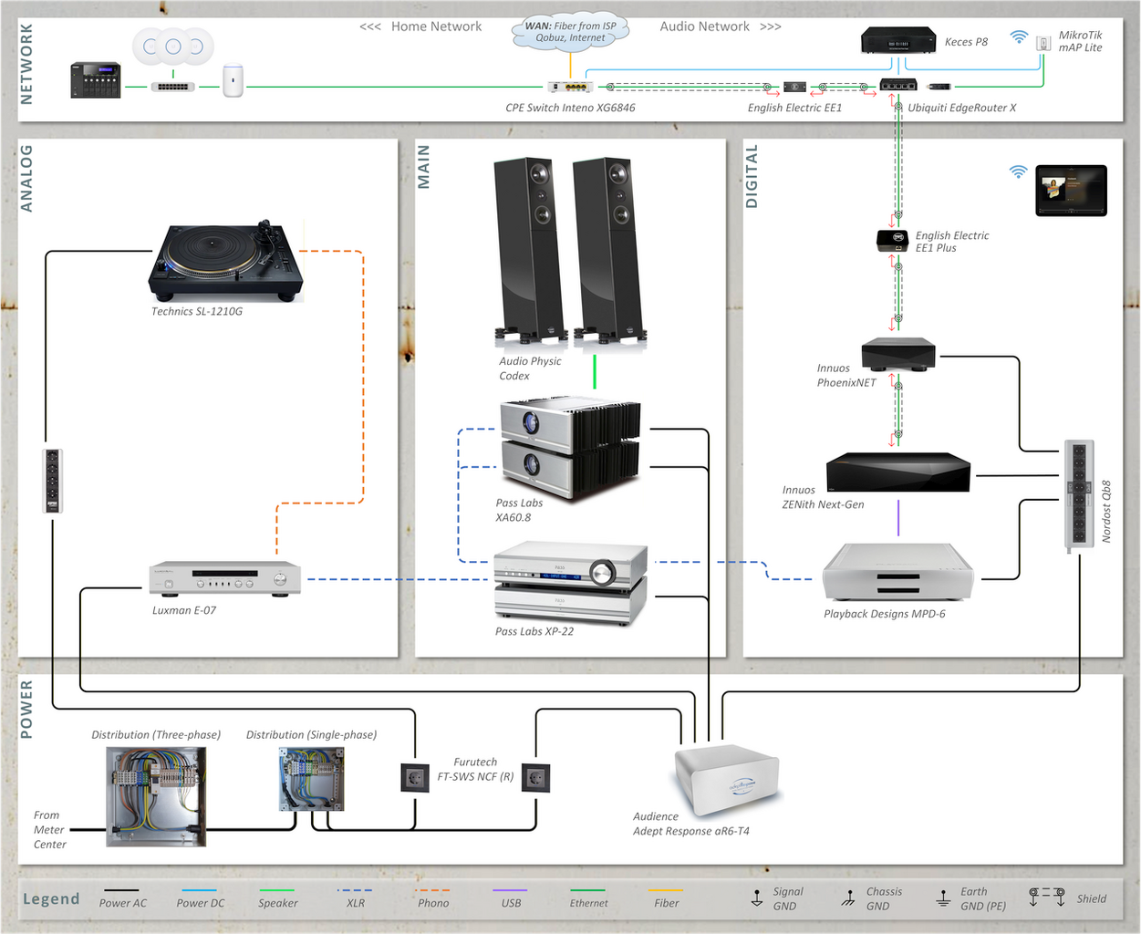The image size is (1141, 934).
Task: Click the "Distribution (Single-phase)" label
Action: [x=311, y=734]
